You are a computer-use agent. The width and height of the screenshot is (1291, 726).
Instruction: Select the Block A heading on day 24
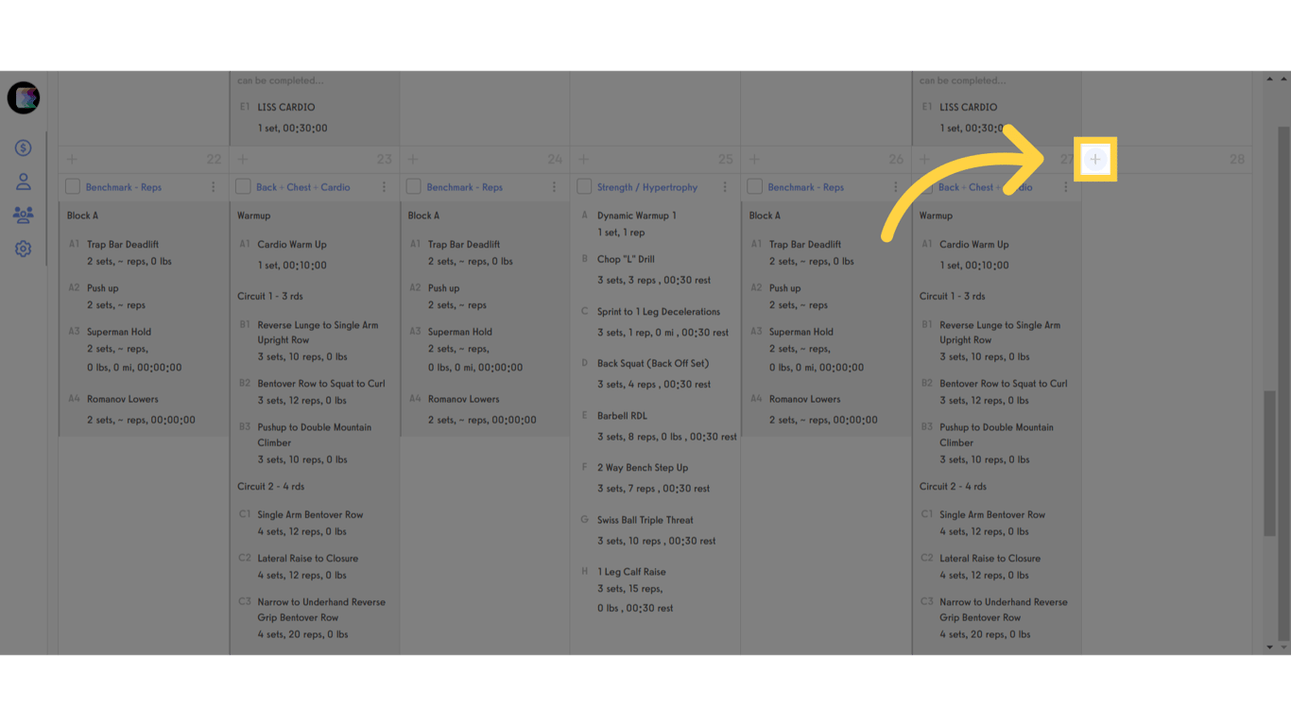[423, 216]
